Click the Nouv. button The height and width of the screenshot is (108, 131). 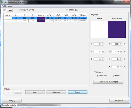pyautogui.click(x=35, y=92)
